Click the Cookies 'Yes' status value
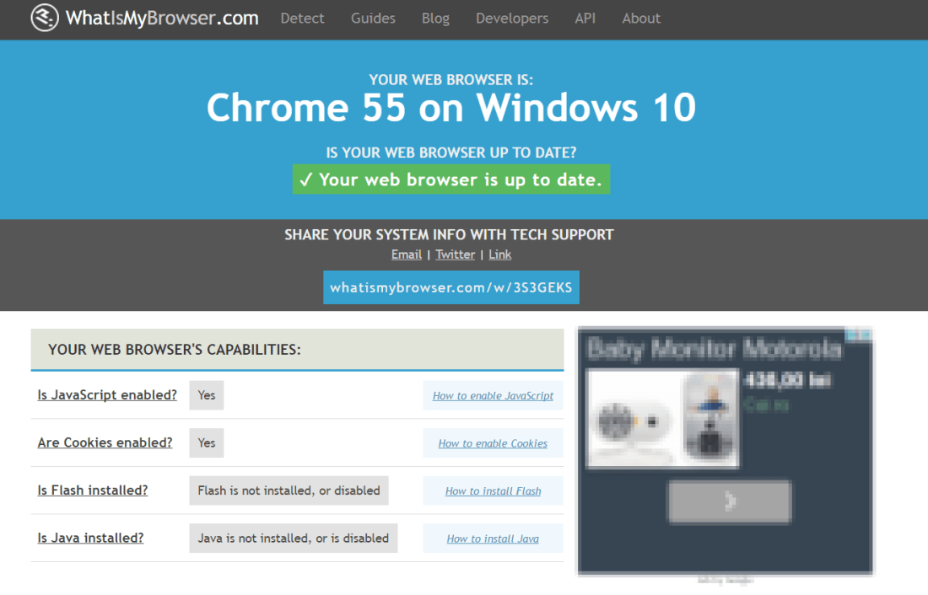Screen dimensions: 928x595 coord(207,443)
